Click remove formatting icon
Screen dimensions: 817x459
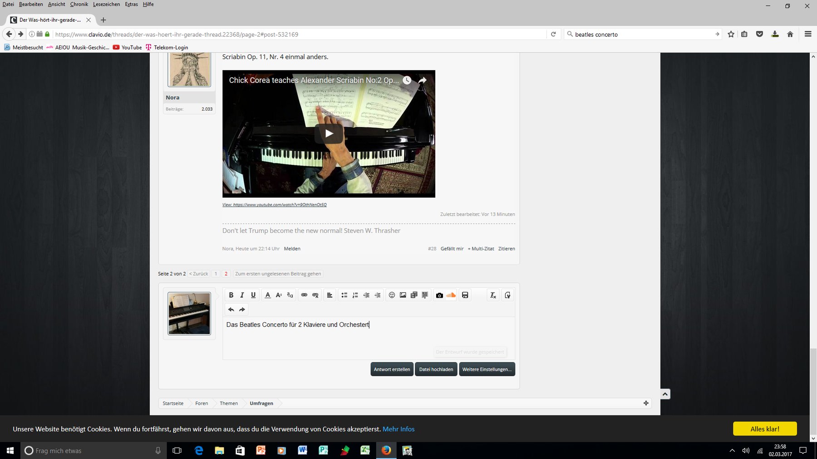coord(493,295)
